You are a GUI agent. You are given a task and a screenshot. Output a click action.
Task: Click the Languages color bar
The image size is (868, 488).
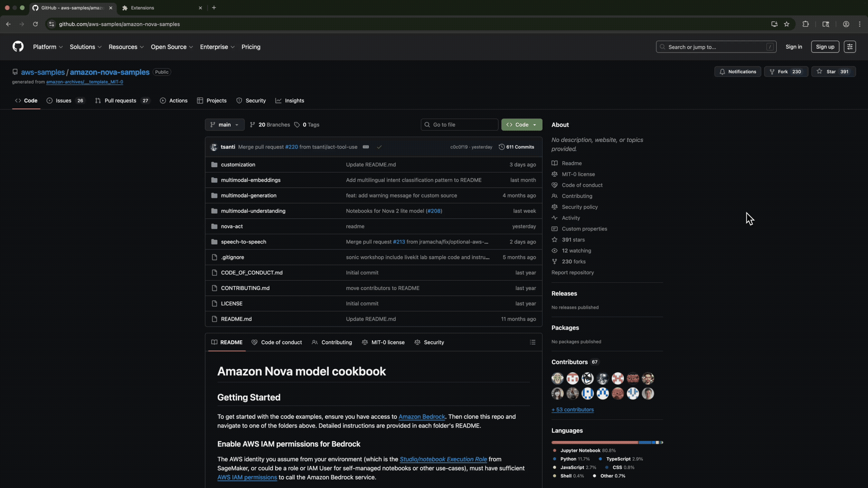click(x=607, y=442)
